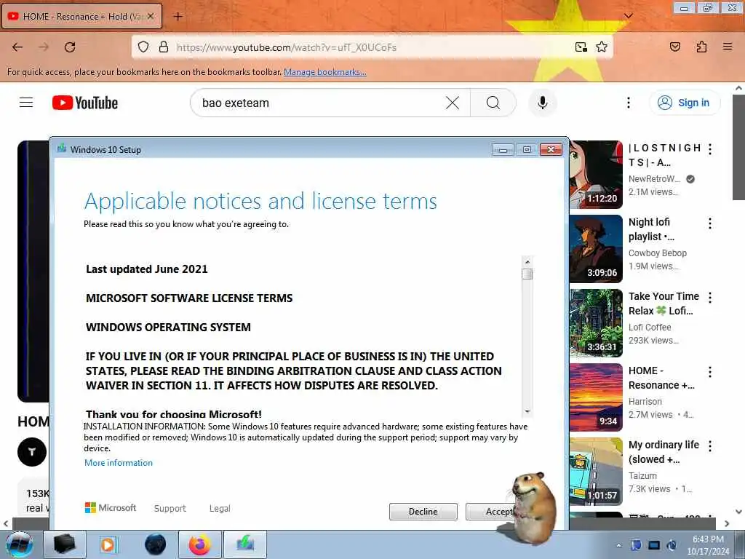Click the license text scrollbar up arrow

pos(527,262)
